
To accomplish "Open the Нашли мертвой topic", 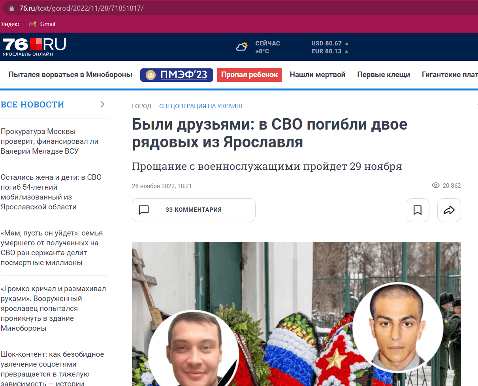I will point(318,75).
